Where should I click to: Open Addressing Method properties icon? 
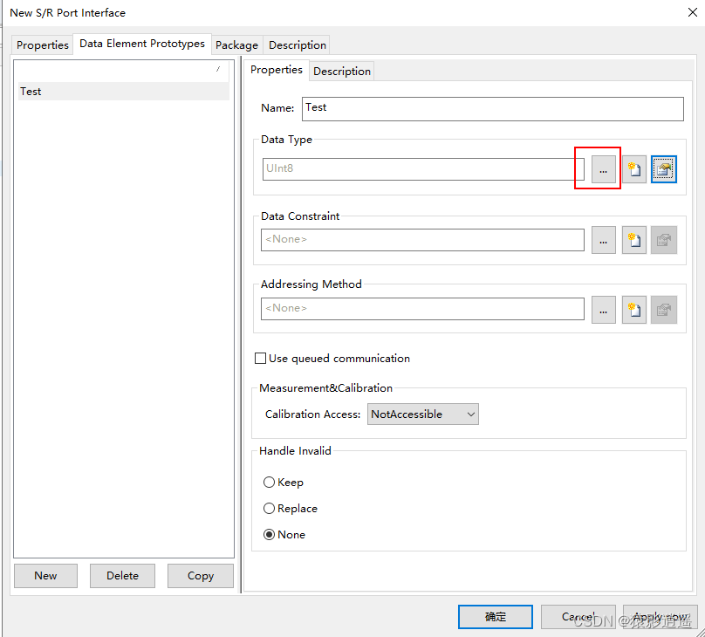664,310
